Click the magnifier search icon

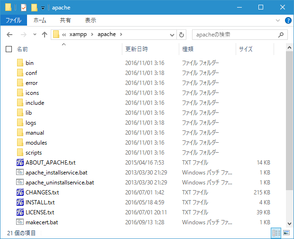click(281, 35)
